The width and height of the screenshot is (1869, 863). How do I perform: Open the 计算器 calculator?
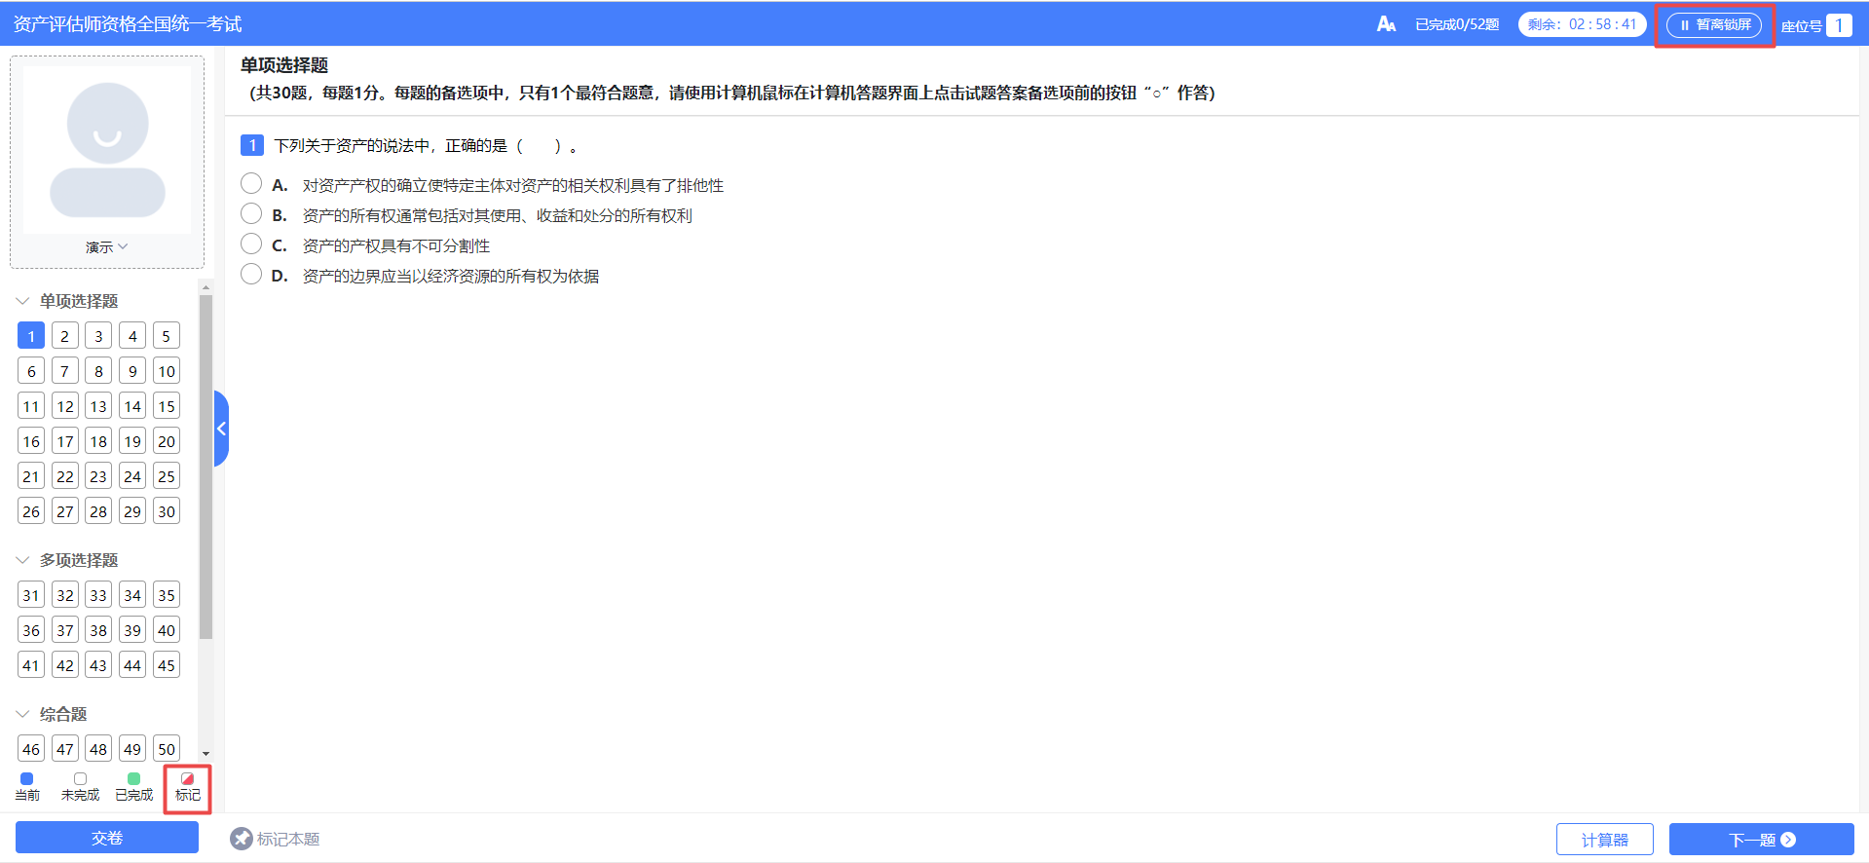[1604, 840]
